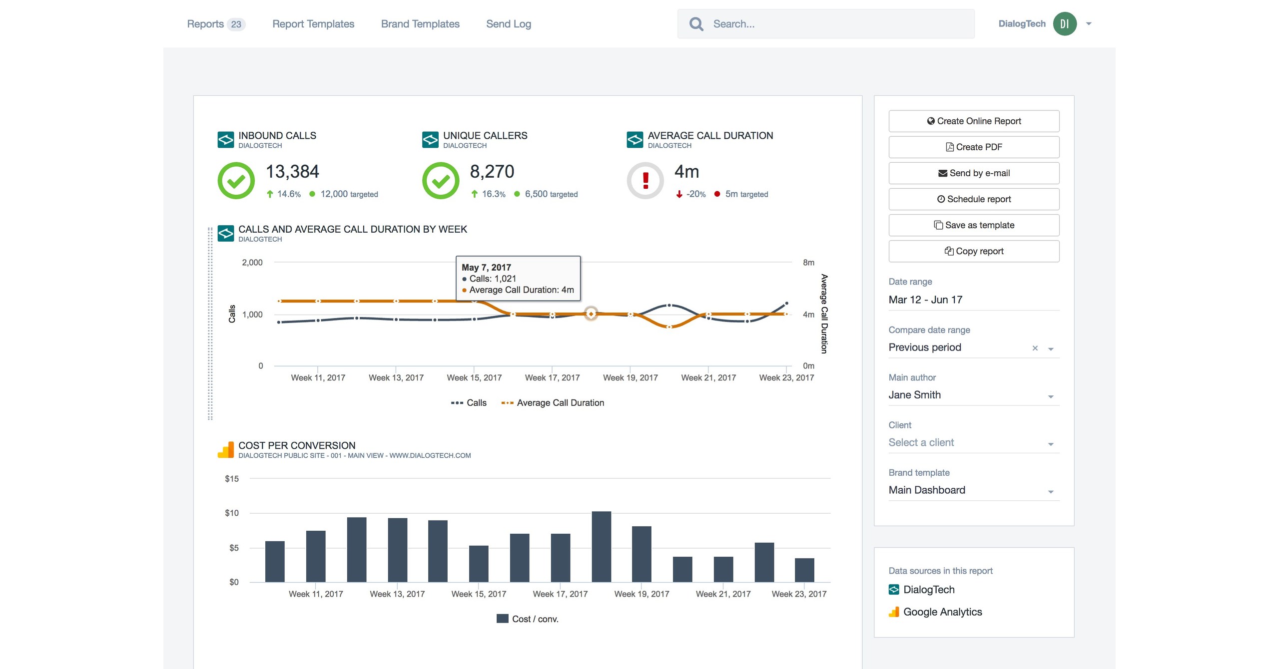Click the clipboard icon on Copy report

tap(949, 251)
